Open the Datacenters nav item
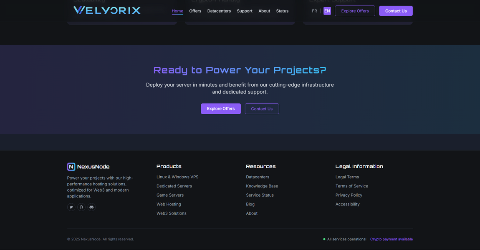Viewport: 480px width, 250px height. click(x=219, y=11)
